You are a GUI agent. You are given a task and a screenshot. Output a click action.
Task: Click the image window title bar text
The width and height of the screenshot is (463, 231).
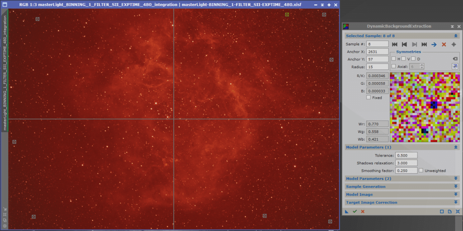click(161, 5)
